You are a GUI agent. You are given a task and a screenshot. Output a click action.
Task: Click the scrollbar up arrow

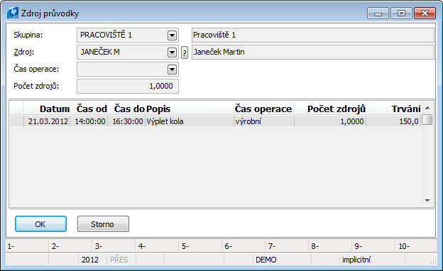427,108
